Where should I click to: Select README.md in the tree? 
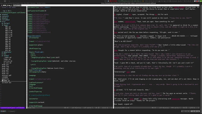pyautogui.click(x=6, y=81)
